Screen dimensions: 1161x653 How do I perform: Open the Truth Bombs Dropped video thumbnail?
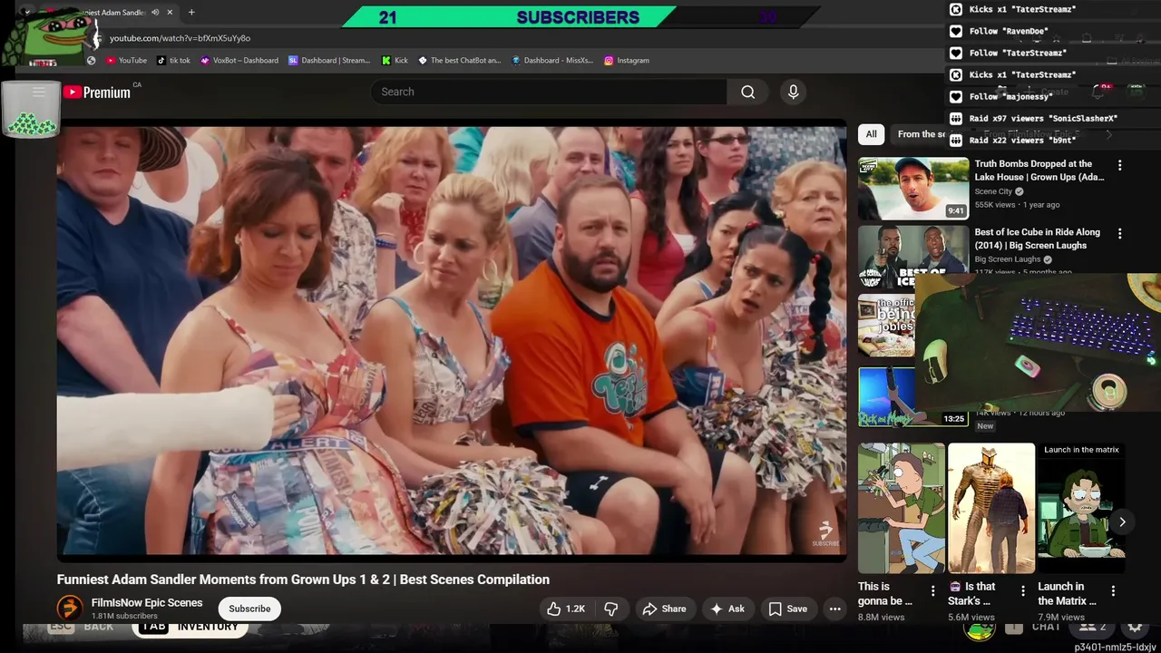pyautogui.click(x=913, y=189)
